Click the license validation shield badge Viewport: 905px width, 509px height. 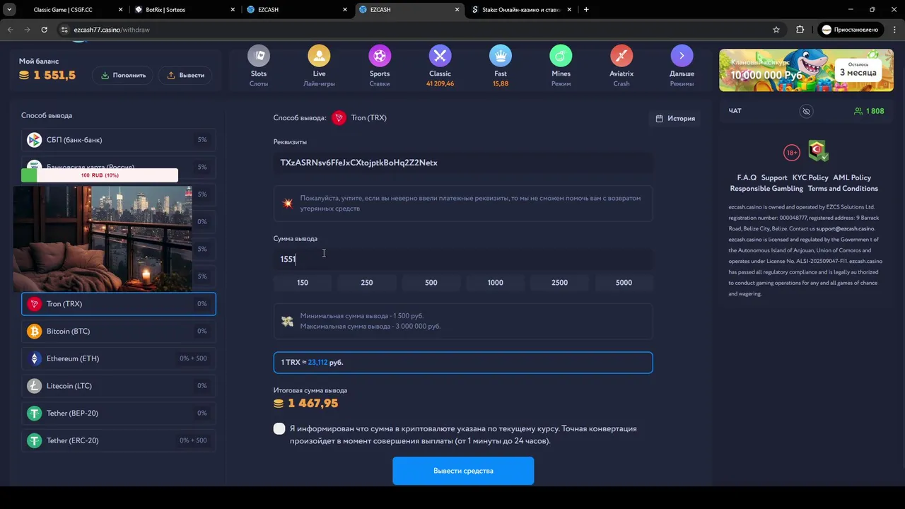pyautogui.click(x=819, y=151)
